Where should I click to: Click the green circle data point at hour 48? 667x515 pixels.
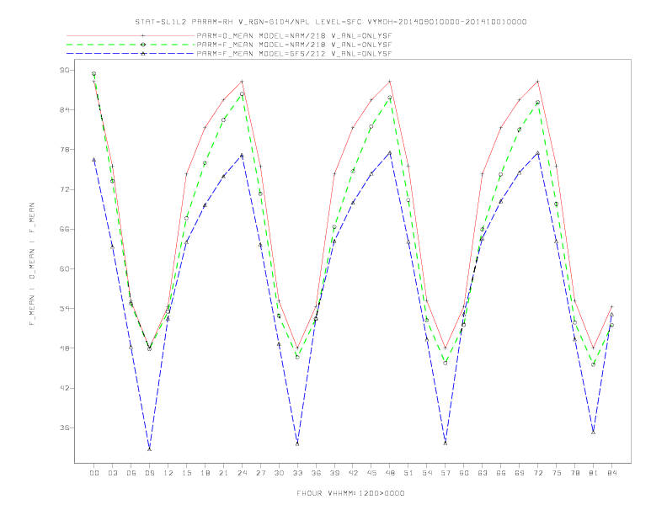(x=390, y=98)
